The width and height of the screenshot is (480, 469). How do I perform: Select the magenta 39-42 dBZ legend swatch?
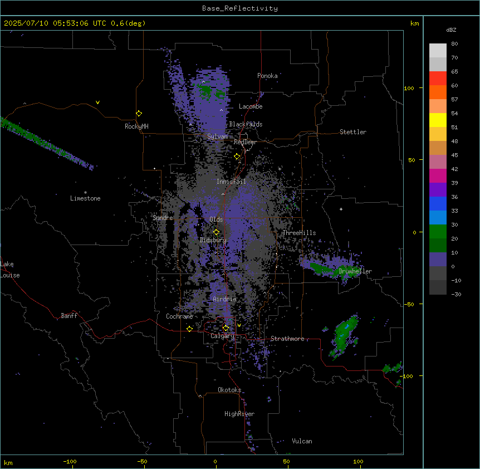point(438,175)
